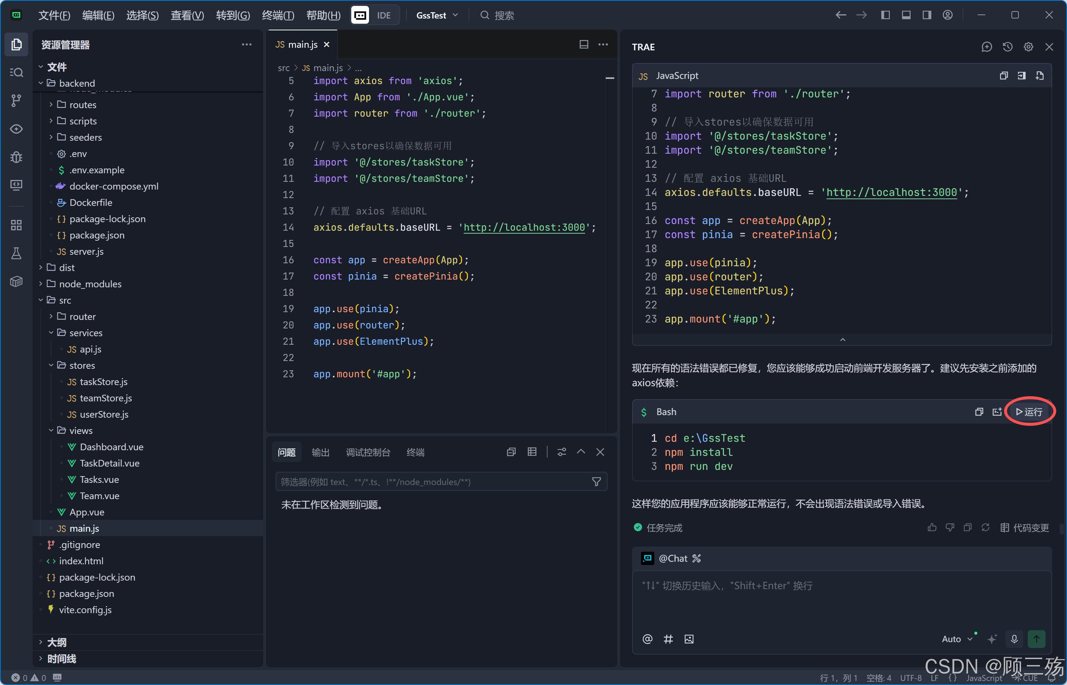The image size is (1067, 685).
Task: Open the Source Control sidebar icon
Action: 16,100
